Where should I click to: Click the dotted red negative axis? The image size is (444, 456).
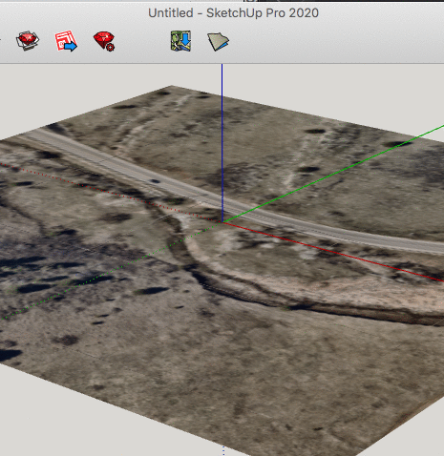pos(112,193)
